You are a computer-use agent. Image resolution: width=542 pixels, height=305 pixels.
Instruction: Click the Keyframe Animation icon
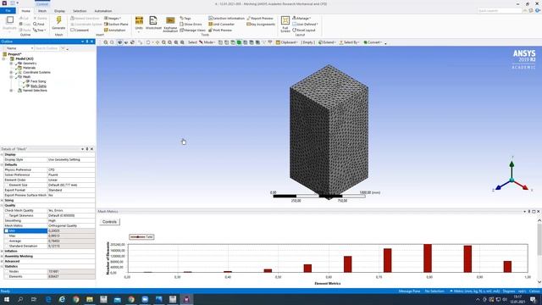[x=170, y=20]
